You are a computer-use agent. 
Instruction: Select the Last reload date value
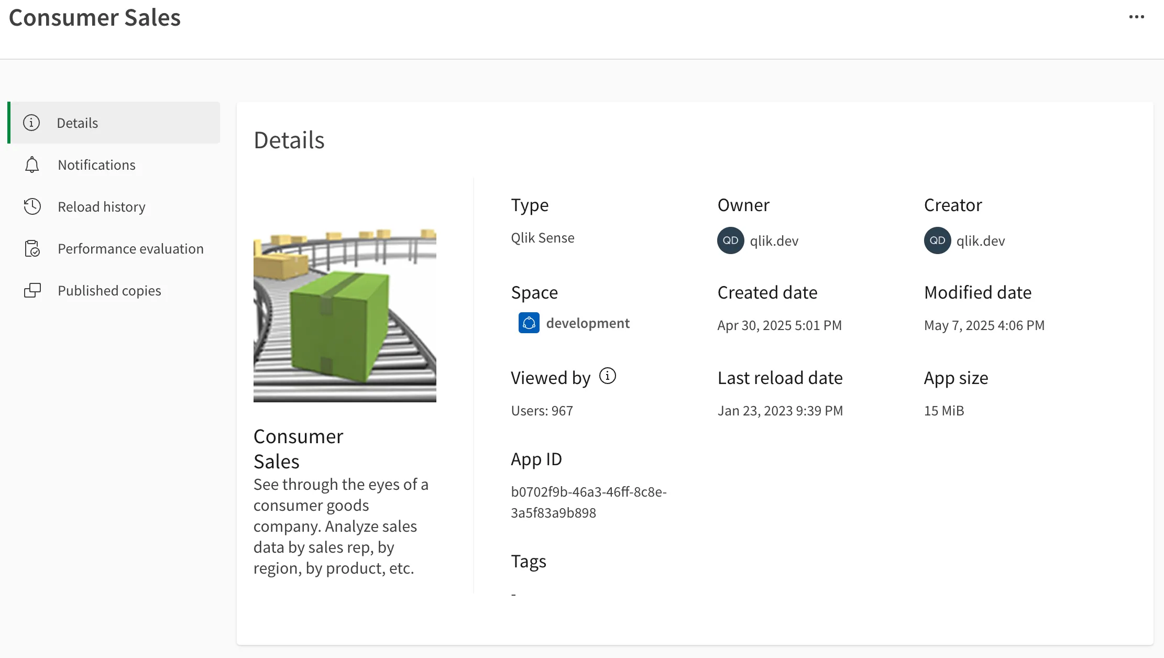[x=780, y=410]
